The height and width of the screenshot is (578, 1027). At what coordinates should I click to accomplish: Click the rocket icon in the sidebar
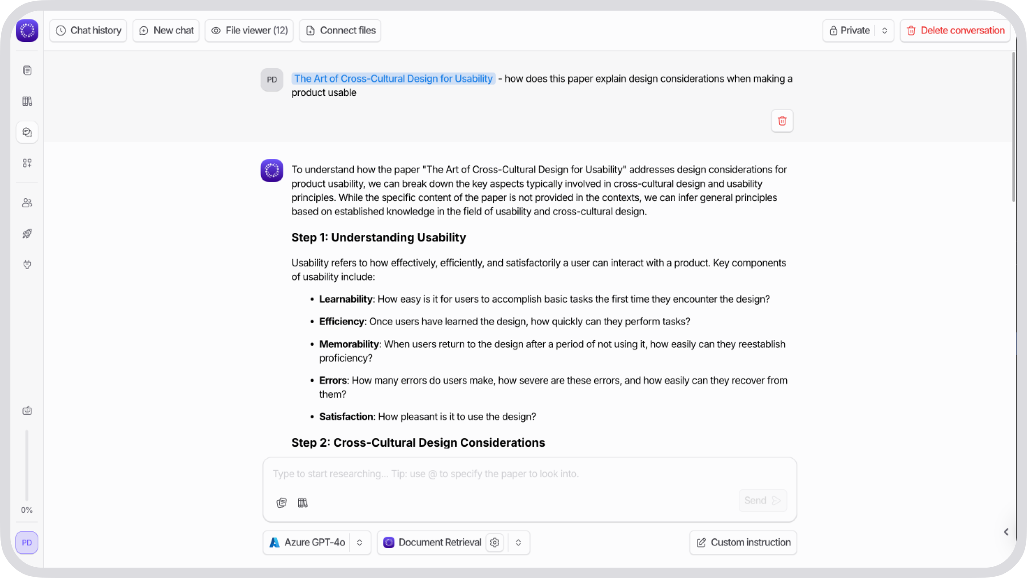coord(27,234)
